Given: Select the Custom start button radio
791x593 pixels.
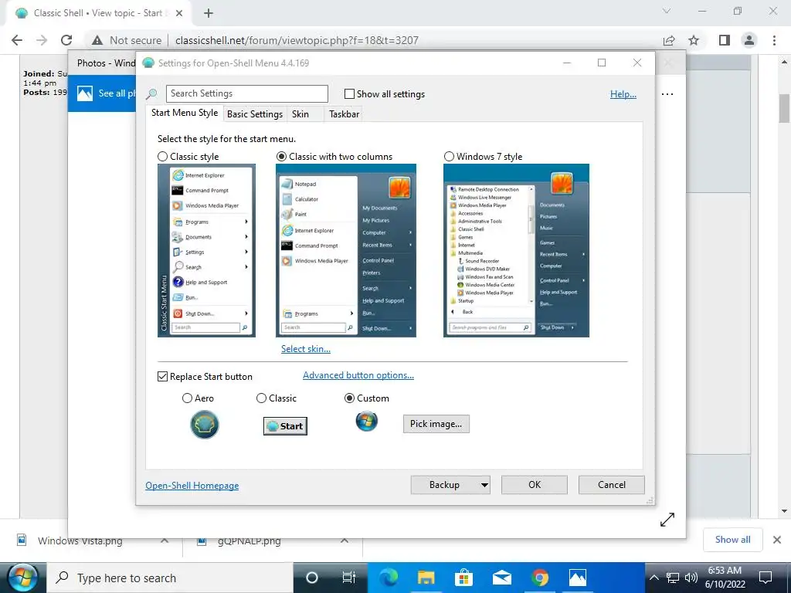Looking at the screenshot, I should click(349, 398).
